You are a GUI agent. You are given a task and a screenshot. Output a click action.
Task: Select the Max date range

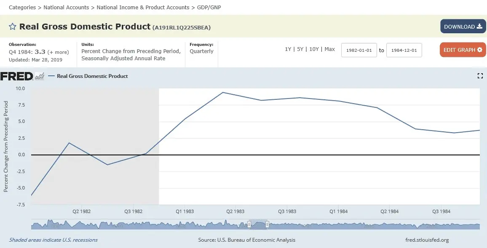point(329,49)
